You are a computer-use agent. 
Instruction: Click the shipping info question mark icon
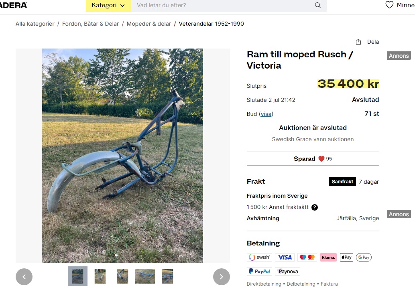click(x=315, y=207)
